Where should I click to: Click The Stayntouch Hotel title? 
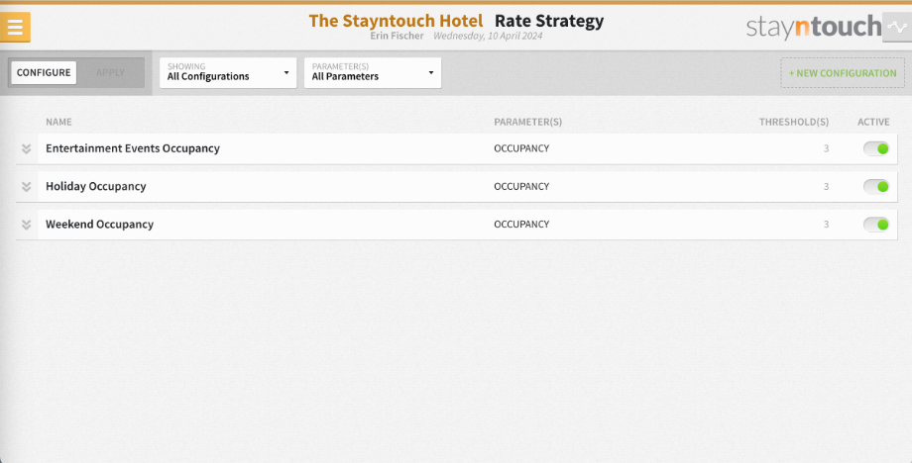point(397,21)
